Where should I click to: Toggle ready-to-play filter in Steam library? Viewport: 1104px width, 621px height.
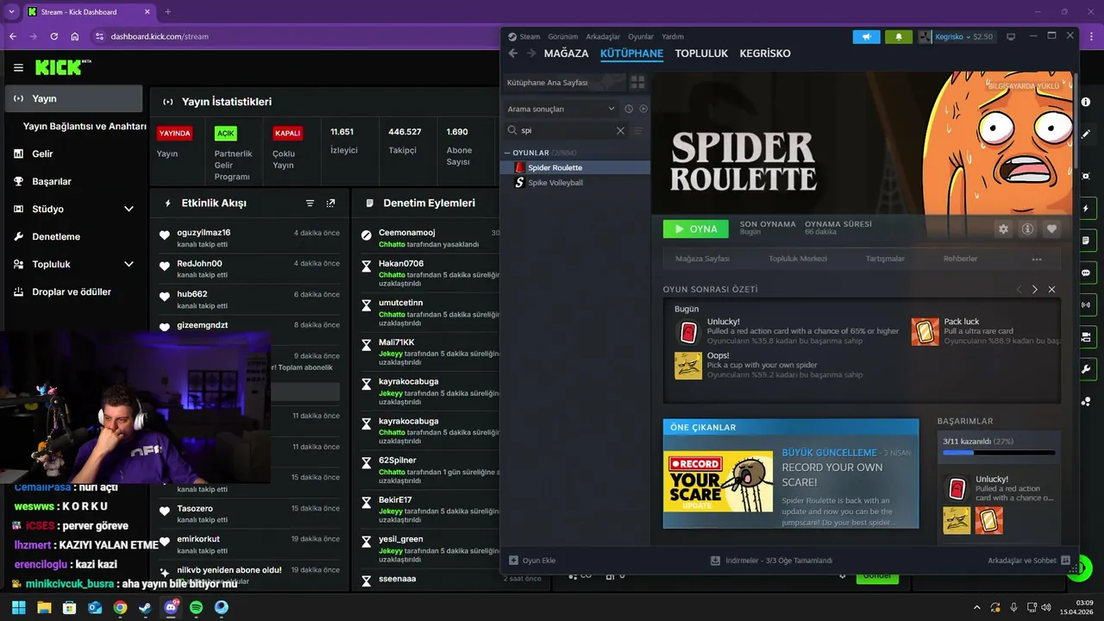643,109
